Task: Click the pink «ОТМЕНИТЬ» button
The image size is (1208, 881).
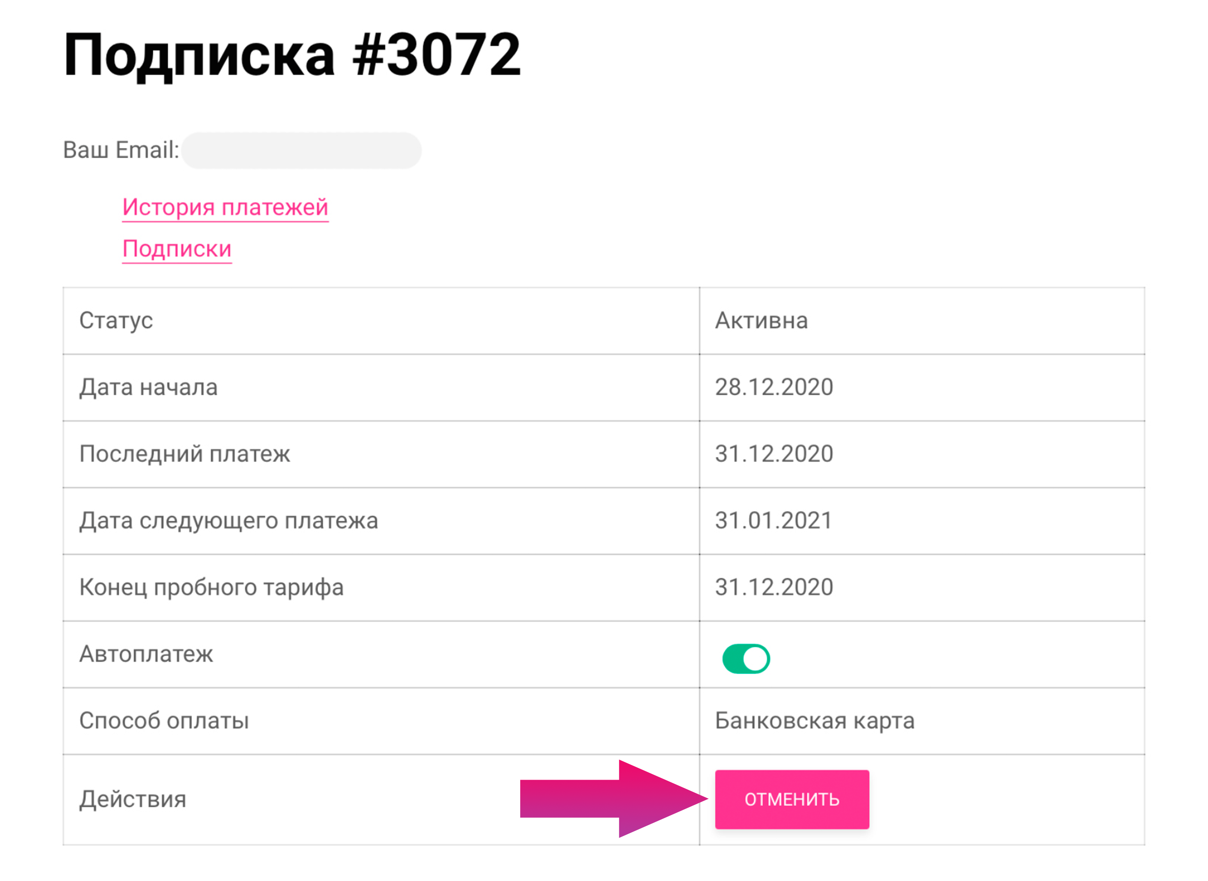Action: (791, 799)
